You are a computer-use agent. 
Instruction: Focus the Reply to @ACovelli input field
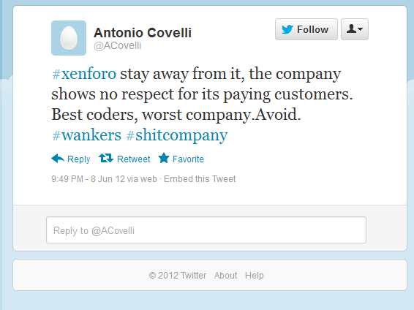click(x=206, y=230)
